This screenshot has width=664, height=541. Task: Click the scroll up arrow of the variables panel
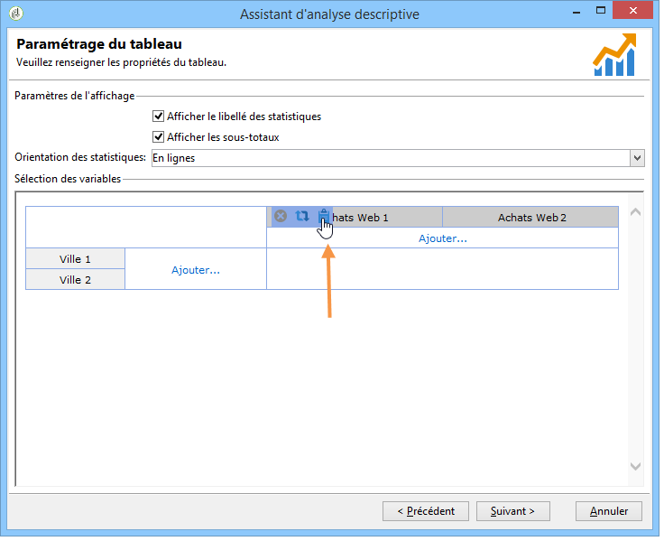tap(635, 211)
